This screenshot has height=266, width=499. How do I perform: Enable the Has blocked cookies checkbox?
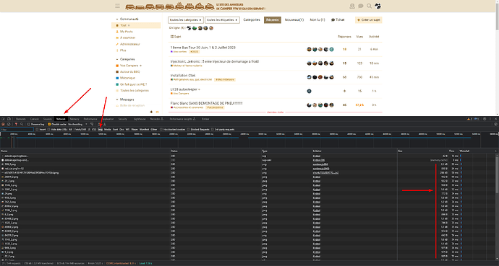(x=161, y=129)
